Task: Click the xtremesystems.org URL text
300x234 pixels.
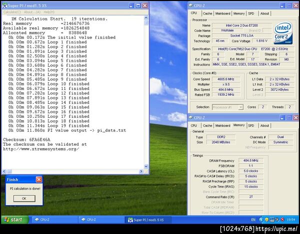Action: coord(41,149)
